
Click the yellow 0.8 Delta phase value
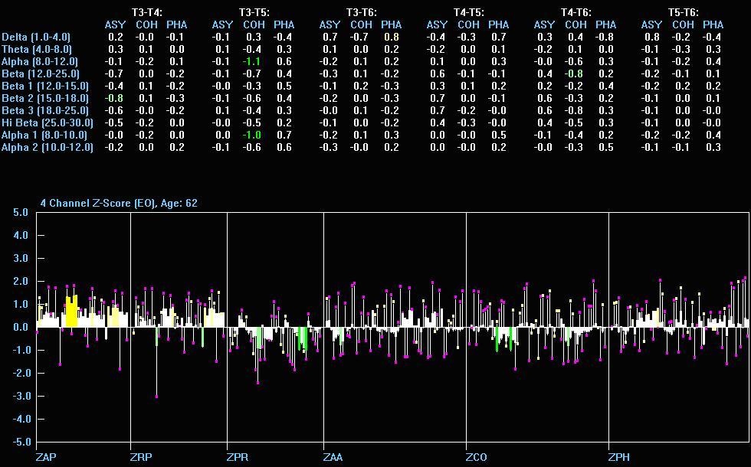click(391, 37)
